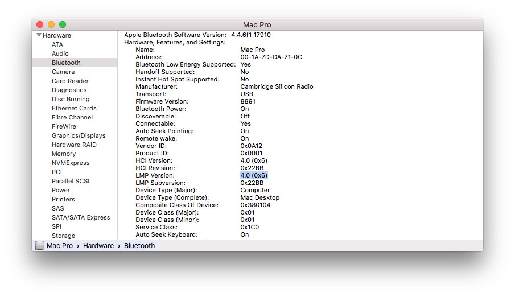The width and height of the screenshot is (515, 297).
Task: Select Bluetooth in the sidebar
Action: (x=75, y=63)
